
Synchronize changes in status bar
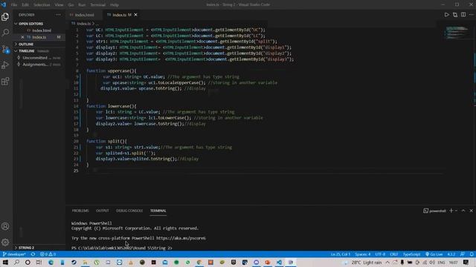[33, 254]
